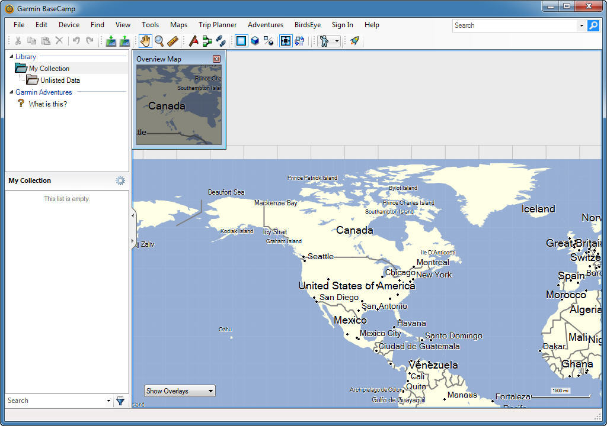Select the New Waypoint flag tool
Viewport: 607px width, 426px height.
click(194, 41)
